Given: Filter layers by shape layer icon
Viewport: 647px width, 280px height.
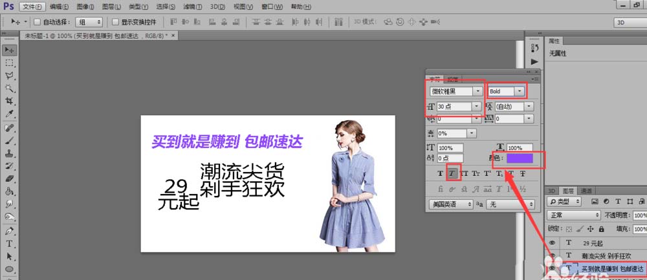Looking at the screenshot, I should pyautogui.click(x=630, y=202).
